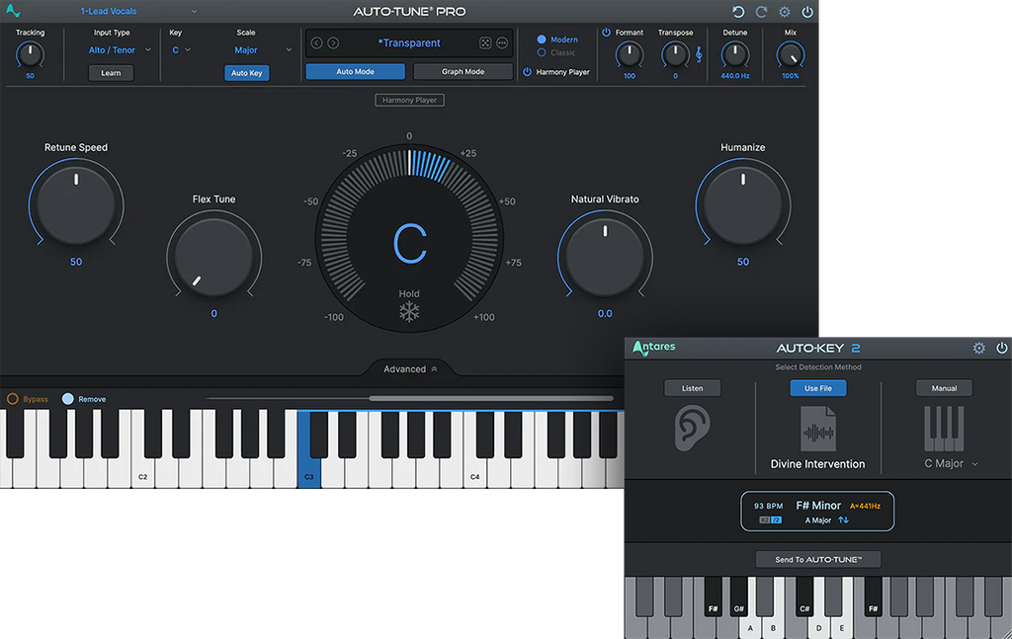Select the Classic radio option
This screenshot has height=639, width=1012.
[x=542, y=52]
